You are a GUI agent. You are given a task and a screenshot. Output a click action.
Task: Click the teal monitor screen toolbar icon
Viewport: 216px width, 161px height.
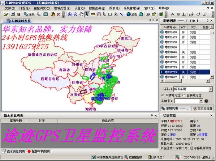point(46,14)
